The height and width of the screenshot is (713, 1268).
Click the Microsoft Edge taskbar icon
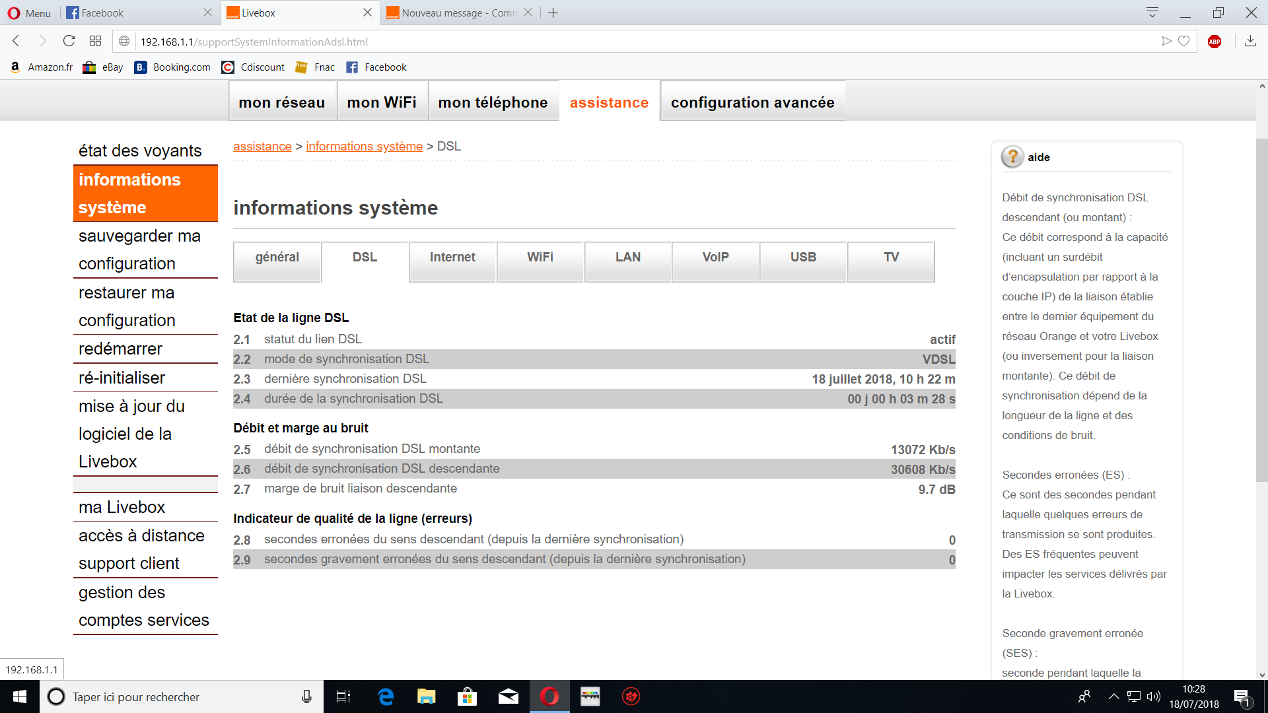click(386, 696)
